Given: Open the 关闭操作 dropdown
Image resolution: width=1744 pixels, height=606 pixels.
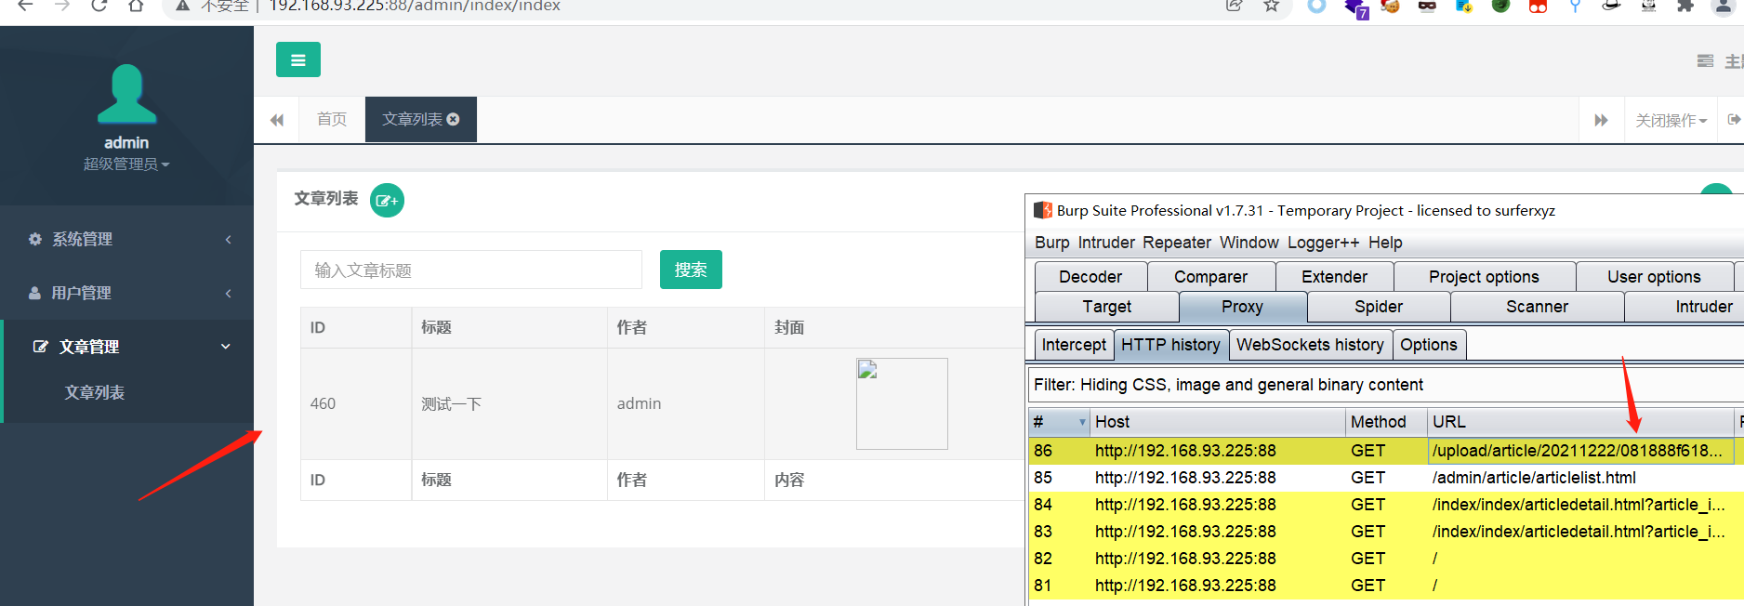Looking at the screenshot, I should click(1671, 120).
